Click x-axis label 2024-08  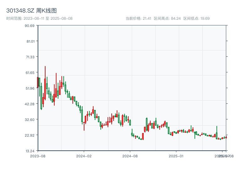(130, 156)
